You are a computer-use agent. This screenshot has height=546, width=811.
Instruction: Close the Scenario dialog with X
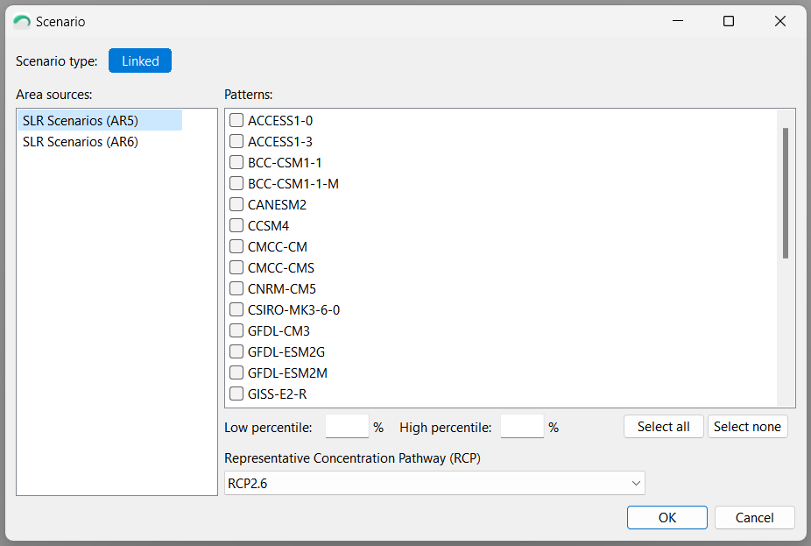click(780, 21)
